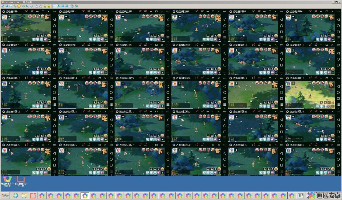Switch 逍遥模拟器17 to fullscreen
342x200 pixels.
(x=254, y=78)
